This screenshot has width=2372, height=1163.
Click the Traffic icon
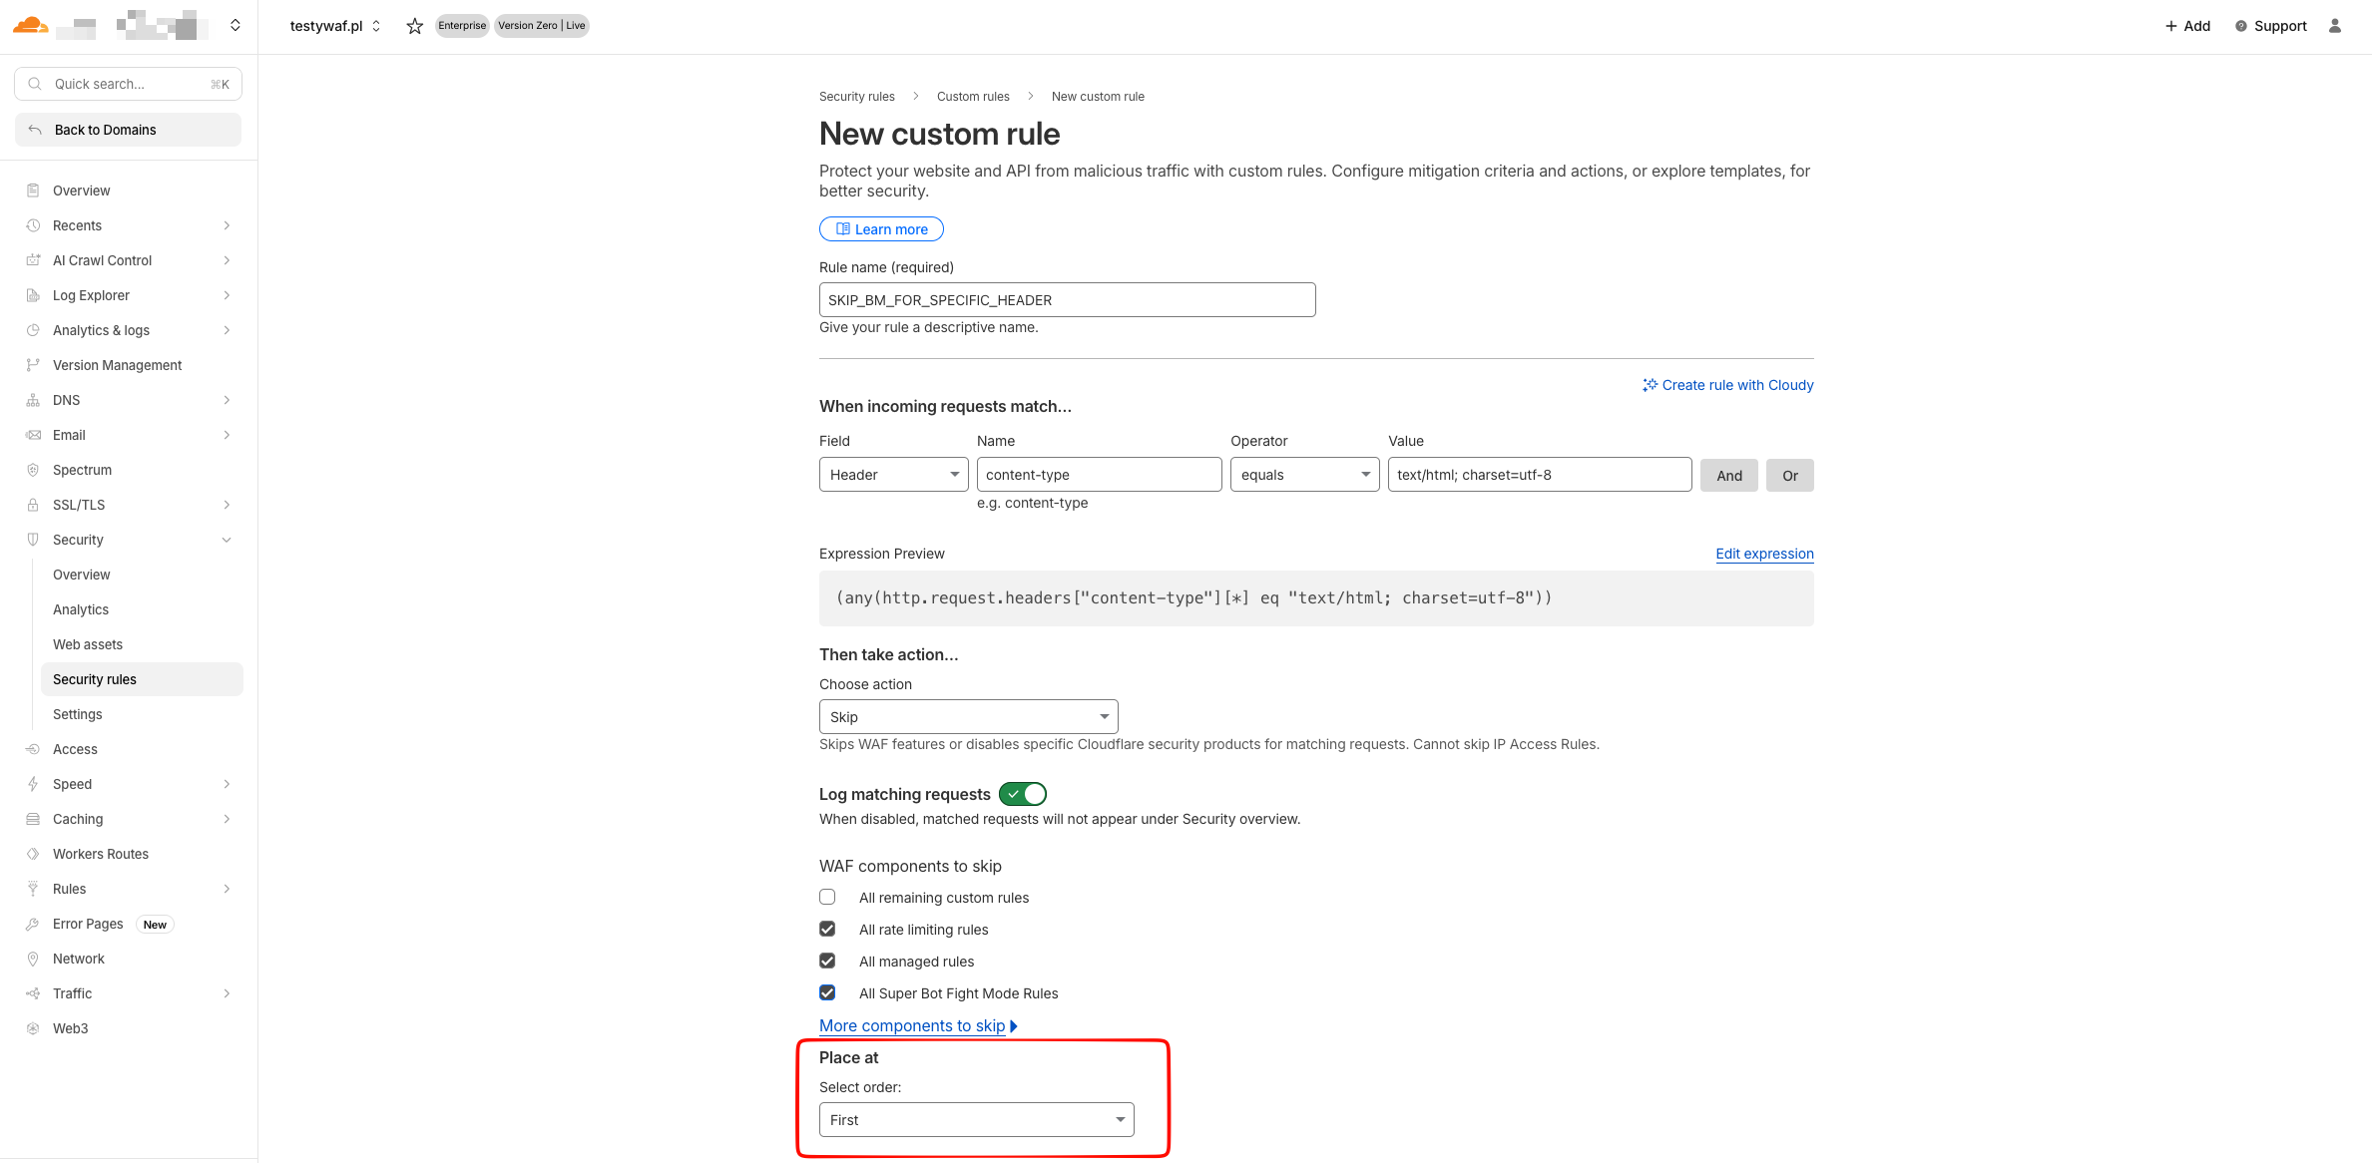(33, 993)
